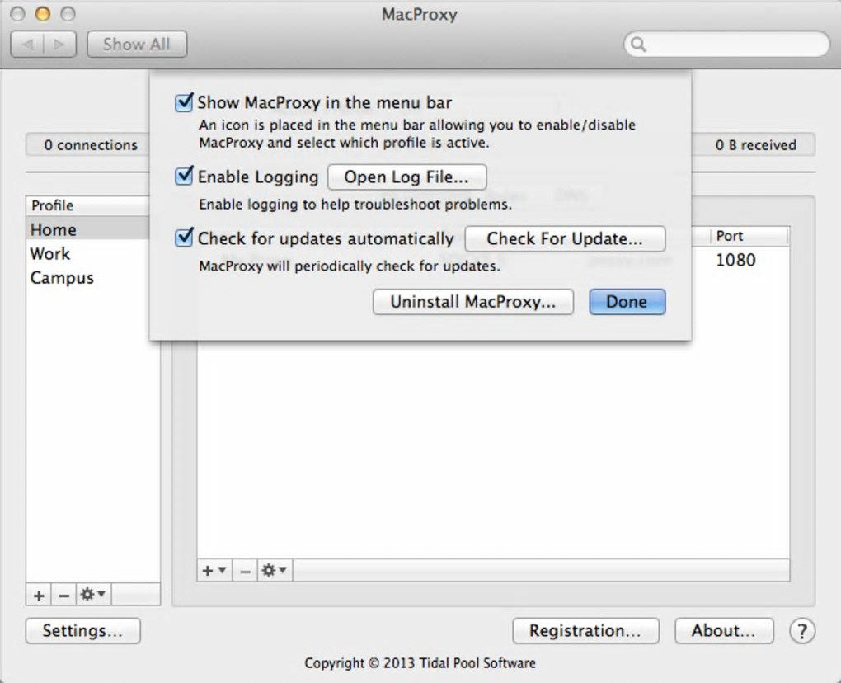841x683 pixels.
Task: Select the Home profile
Action: coord(87,229)
